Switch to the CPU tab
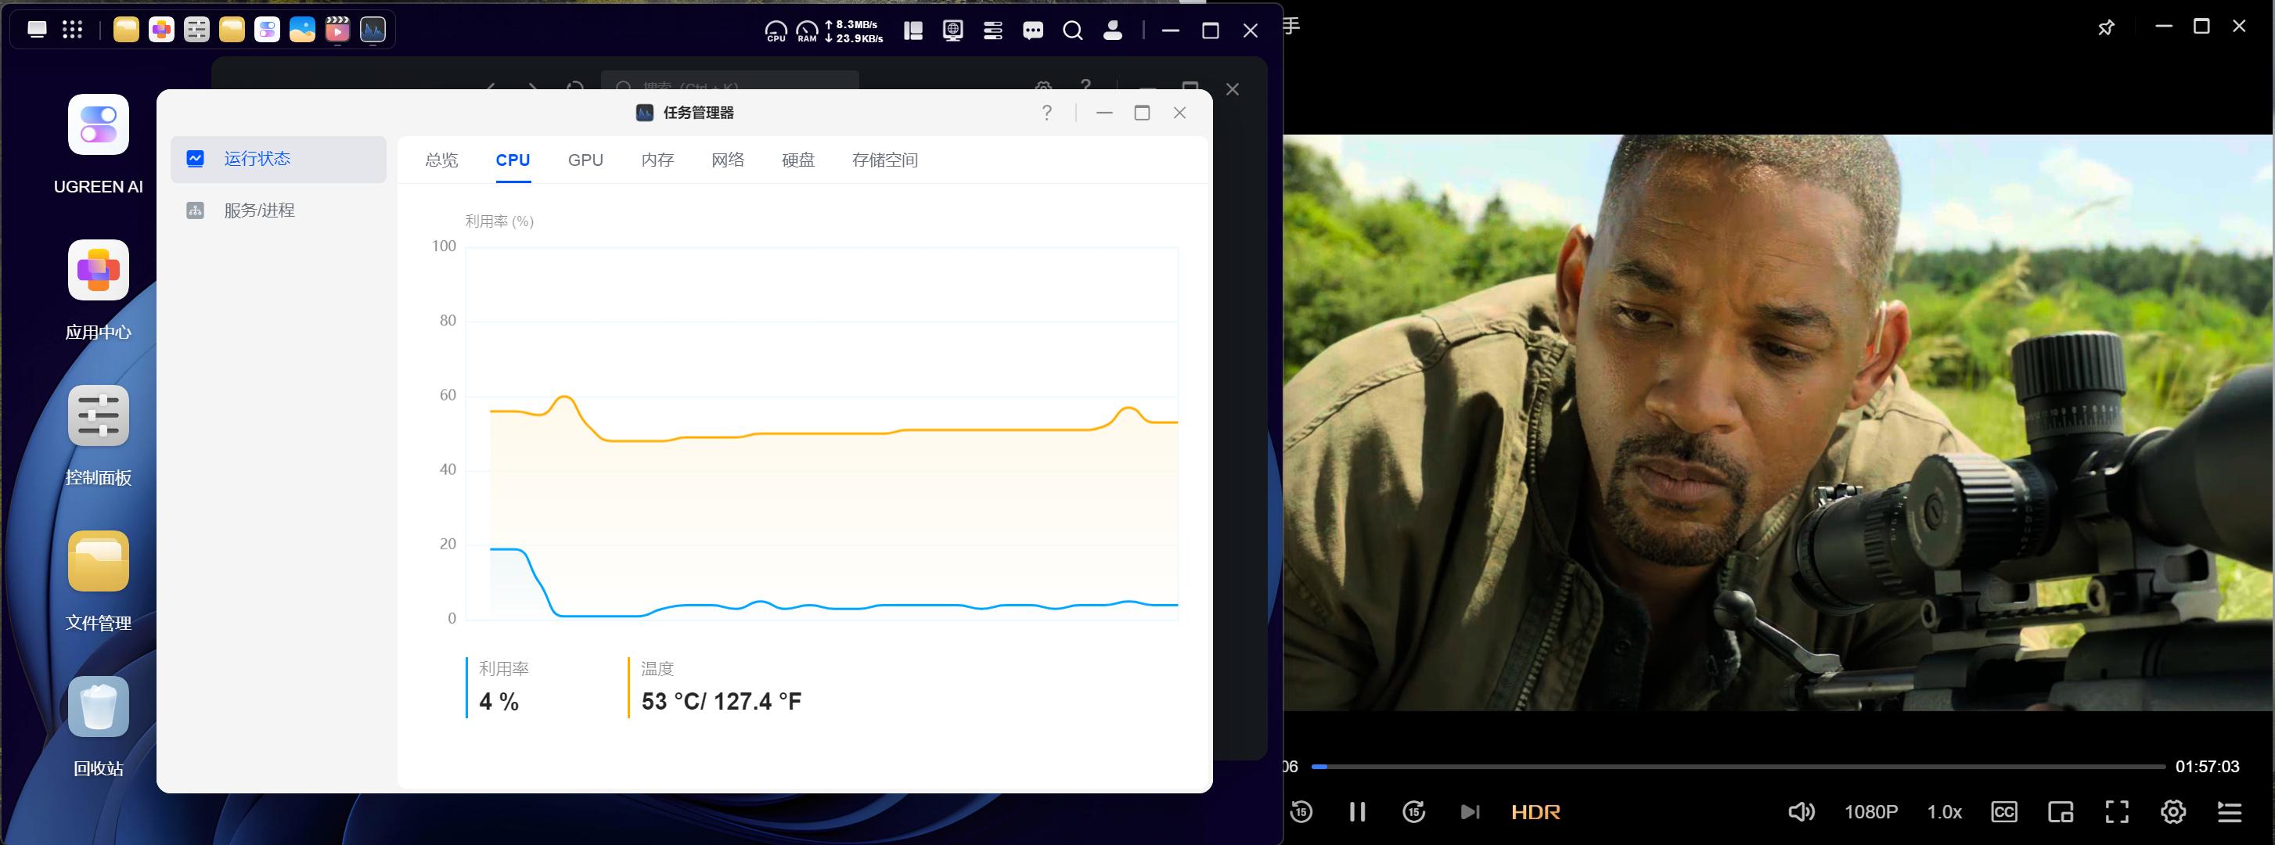Screen dimensions: 2275x845 tap(513, 160)
